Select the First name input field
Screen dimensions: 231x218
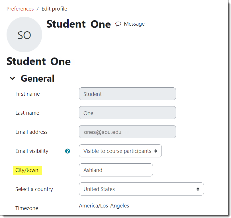[127, 94]
